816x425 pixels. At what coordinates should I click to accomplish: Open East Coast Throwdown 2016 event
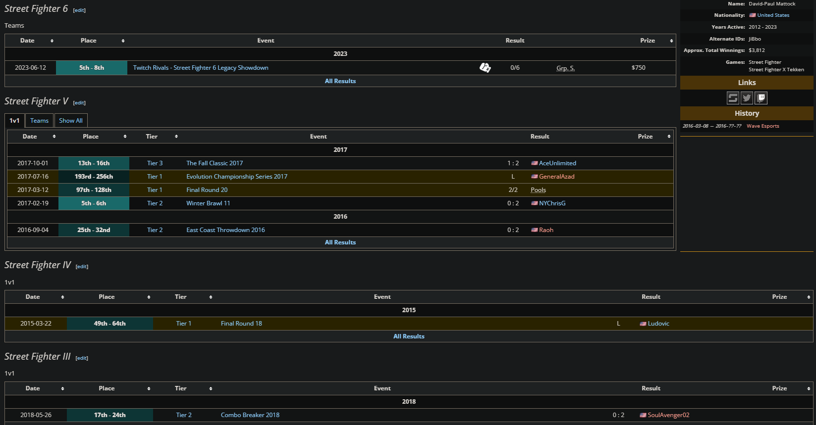(225, 230)
